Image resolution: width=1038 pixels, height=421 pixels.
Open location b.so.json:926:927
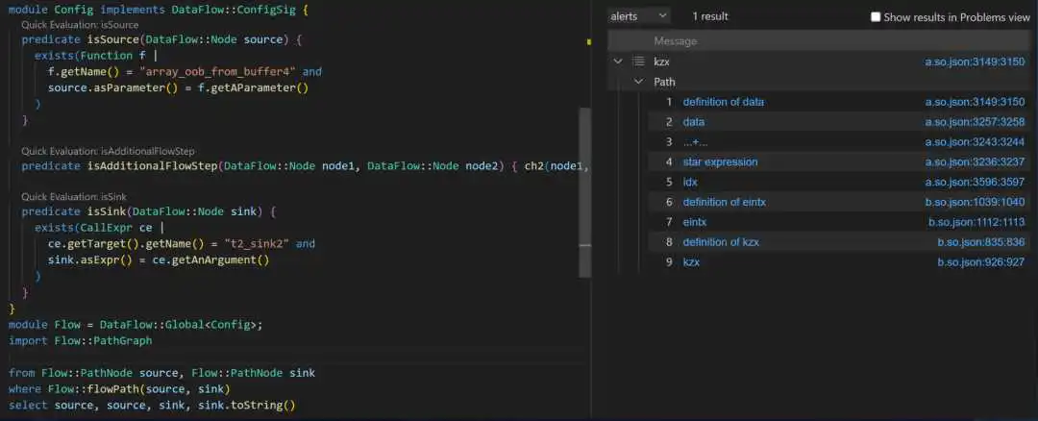[981, 262]
